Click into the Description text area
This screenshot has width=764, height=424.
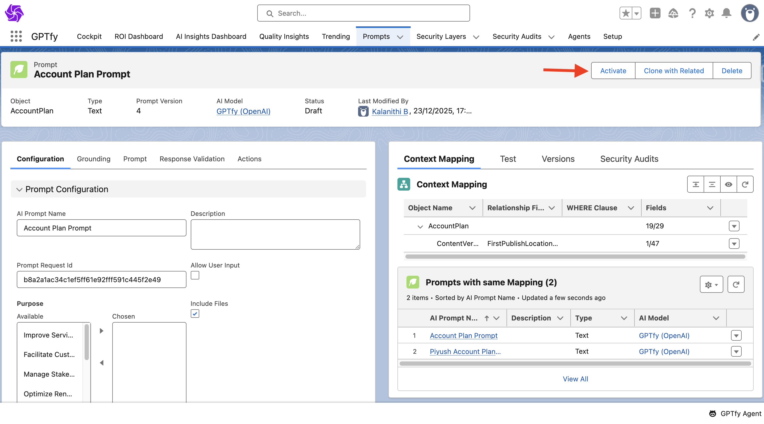click(x=275, y=234)
